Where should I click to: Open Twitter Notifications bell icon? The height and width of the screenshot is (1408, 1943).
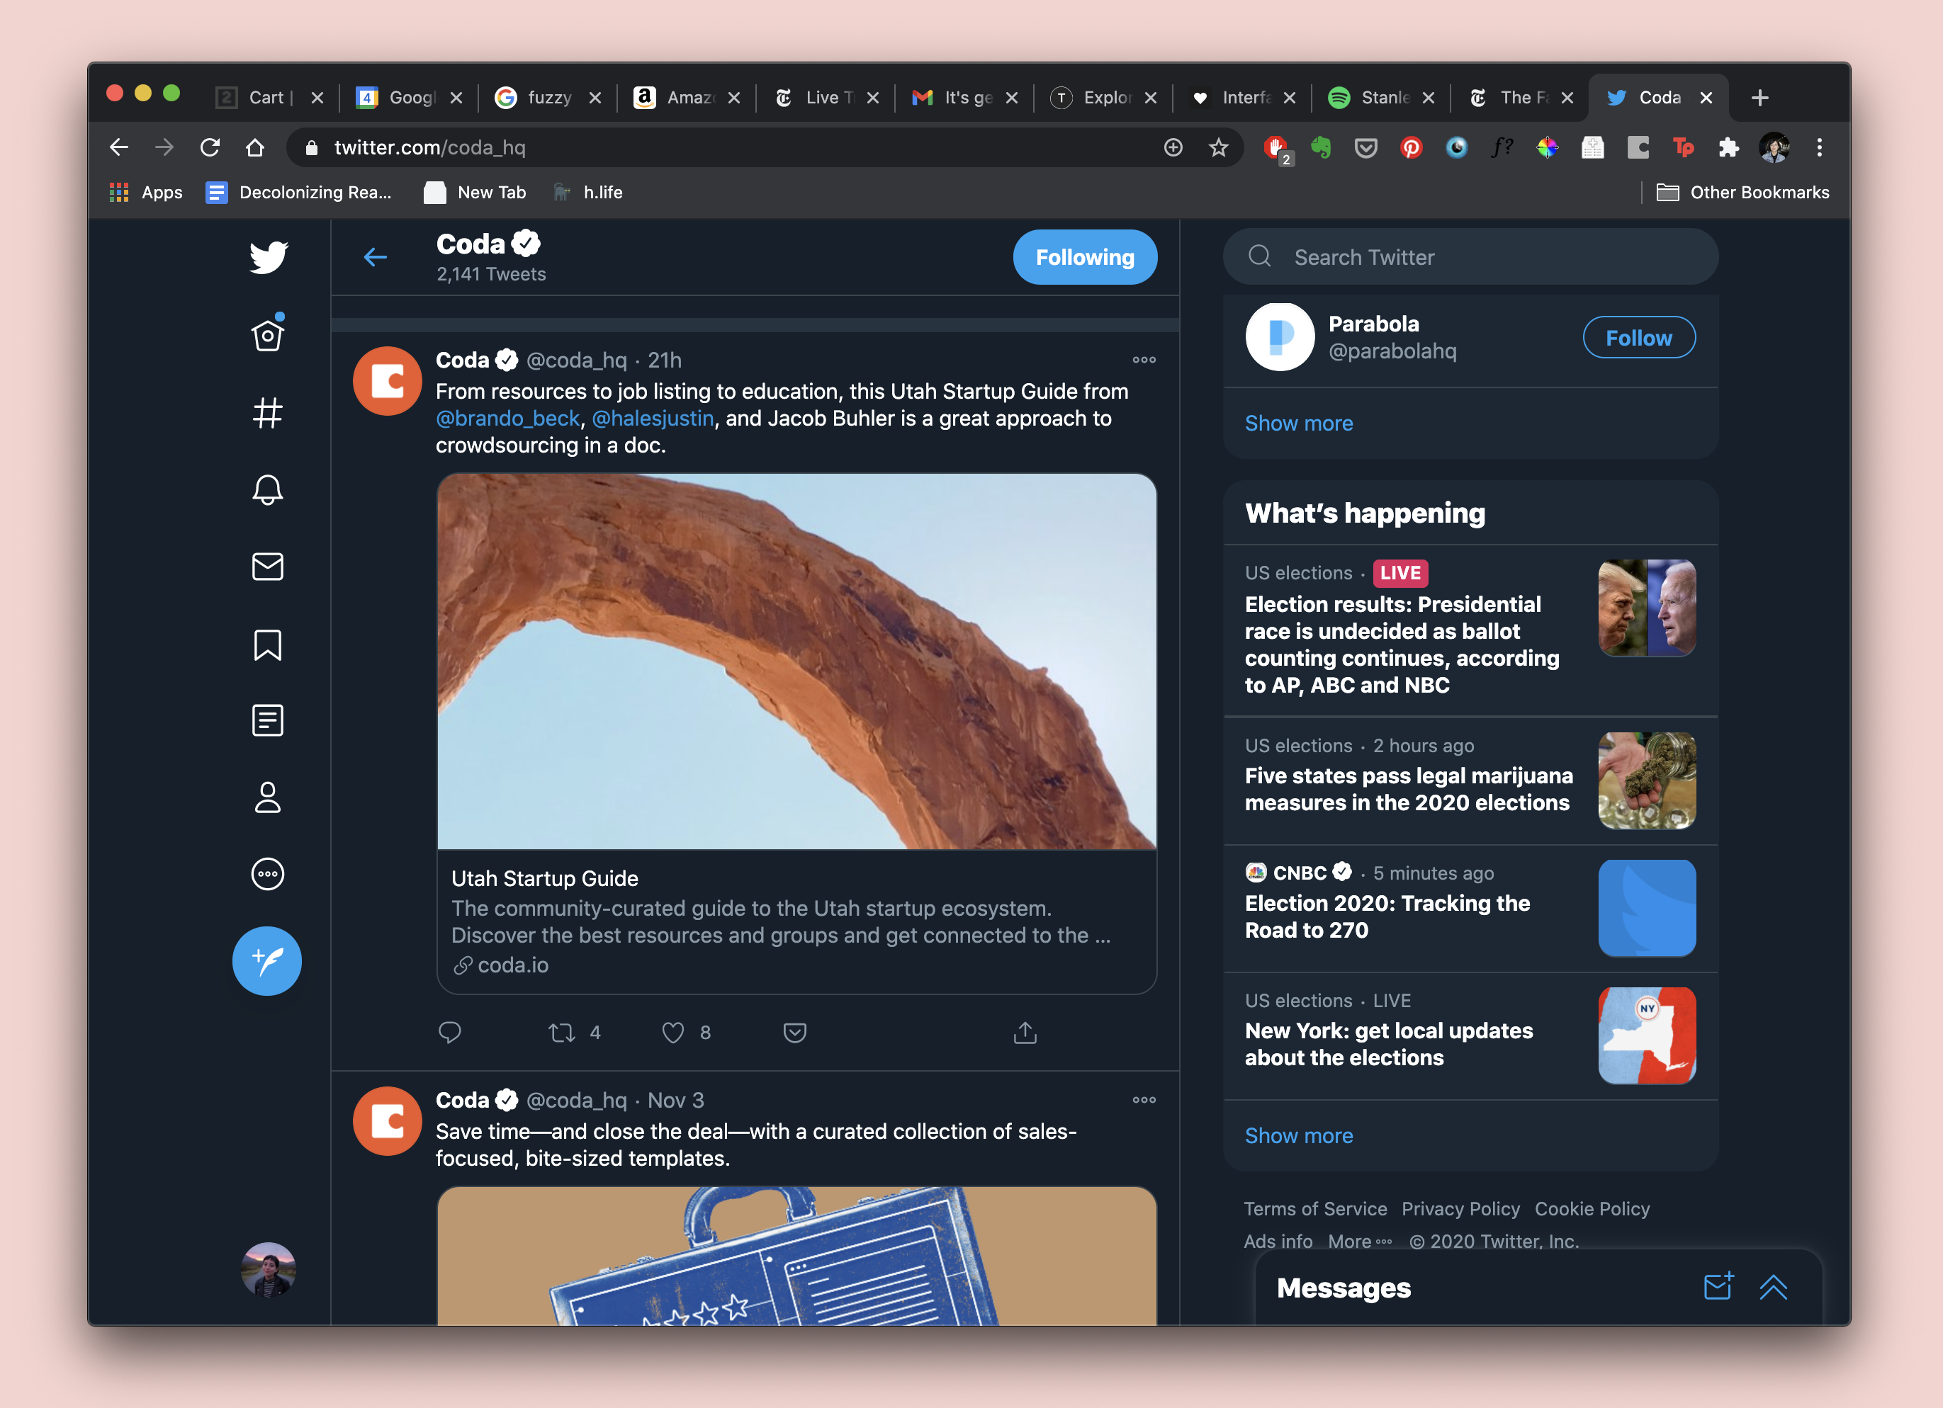tap(267, 490)
